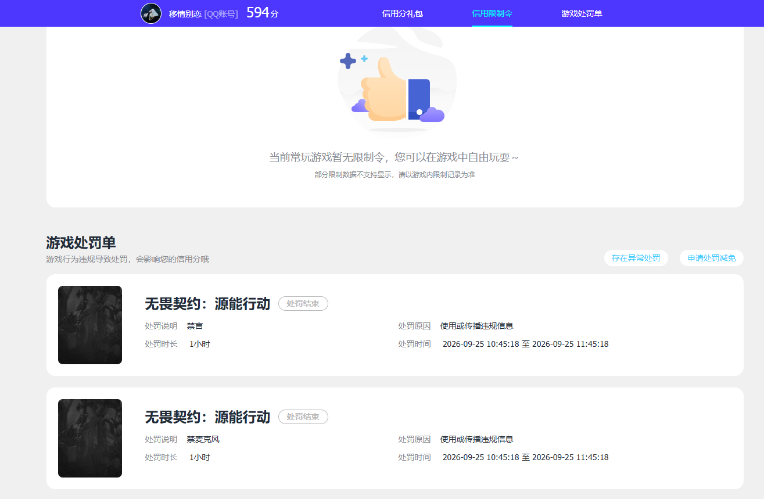Click the 部分限制数据不支持显示 note
The image size is (764, 499).
click(394, 174)
